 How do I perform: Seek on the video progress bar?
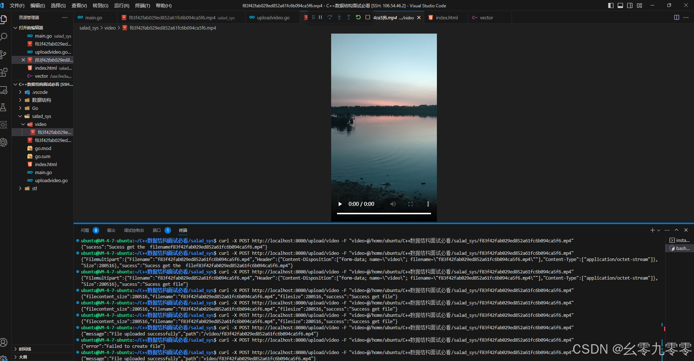[x=384, y=214]
